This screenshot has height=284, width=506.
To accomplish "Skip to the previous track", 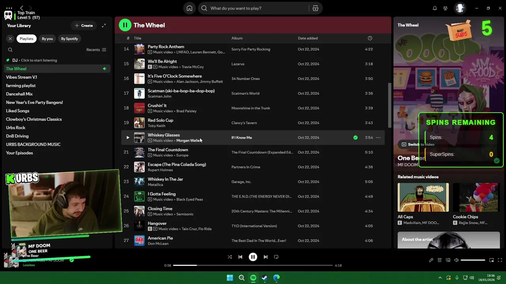I will pos(240,257).
